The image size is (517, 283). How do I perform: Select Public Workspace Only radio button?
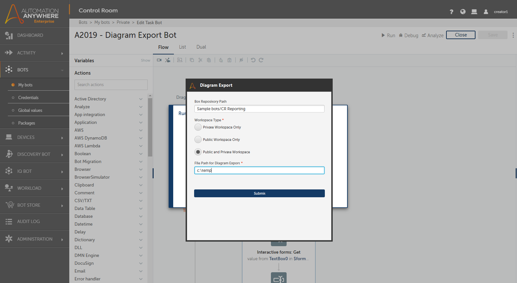point(198,140)
